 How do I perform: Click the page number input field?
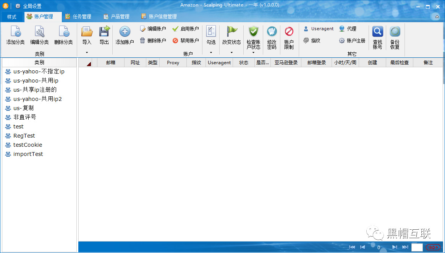point(417,247)
